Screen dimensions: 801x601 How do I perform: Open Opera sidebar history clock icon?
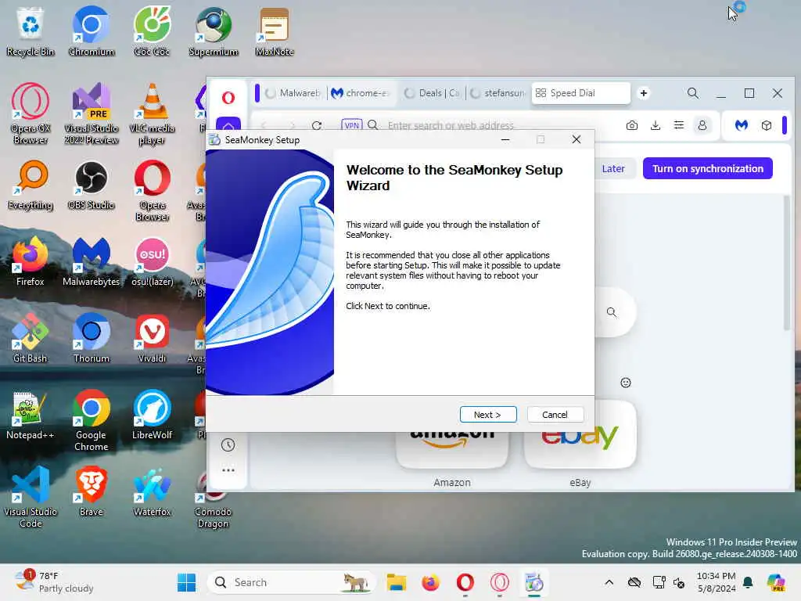tap(228, 444)
